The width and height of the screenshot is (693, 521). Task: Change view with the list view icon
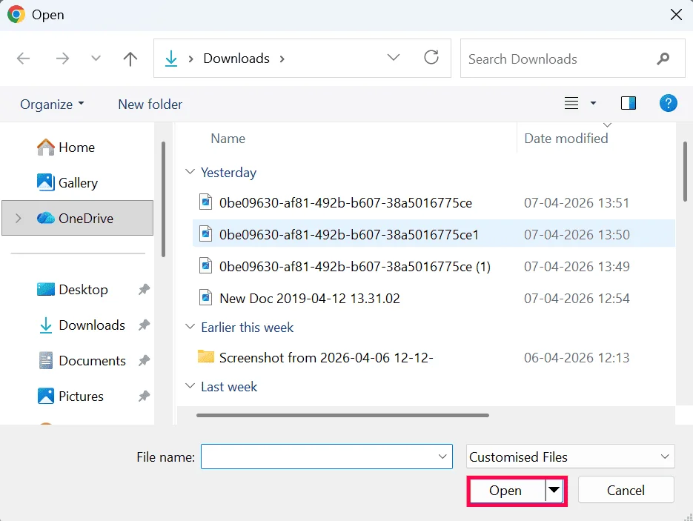(571, 104)
